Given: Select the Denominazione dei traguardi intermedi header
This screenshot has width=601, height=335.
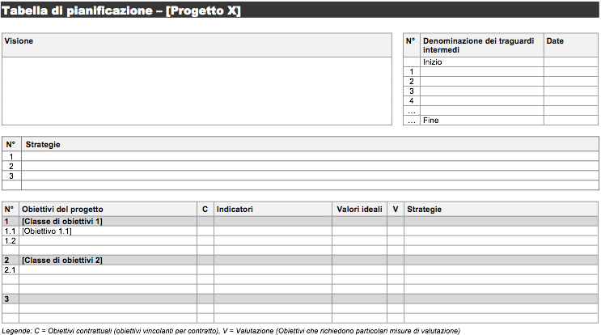Looking at the screenshot, I should pyautogui.click(x=482, y=45).
